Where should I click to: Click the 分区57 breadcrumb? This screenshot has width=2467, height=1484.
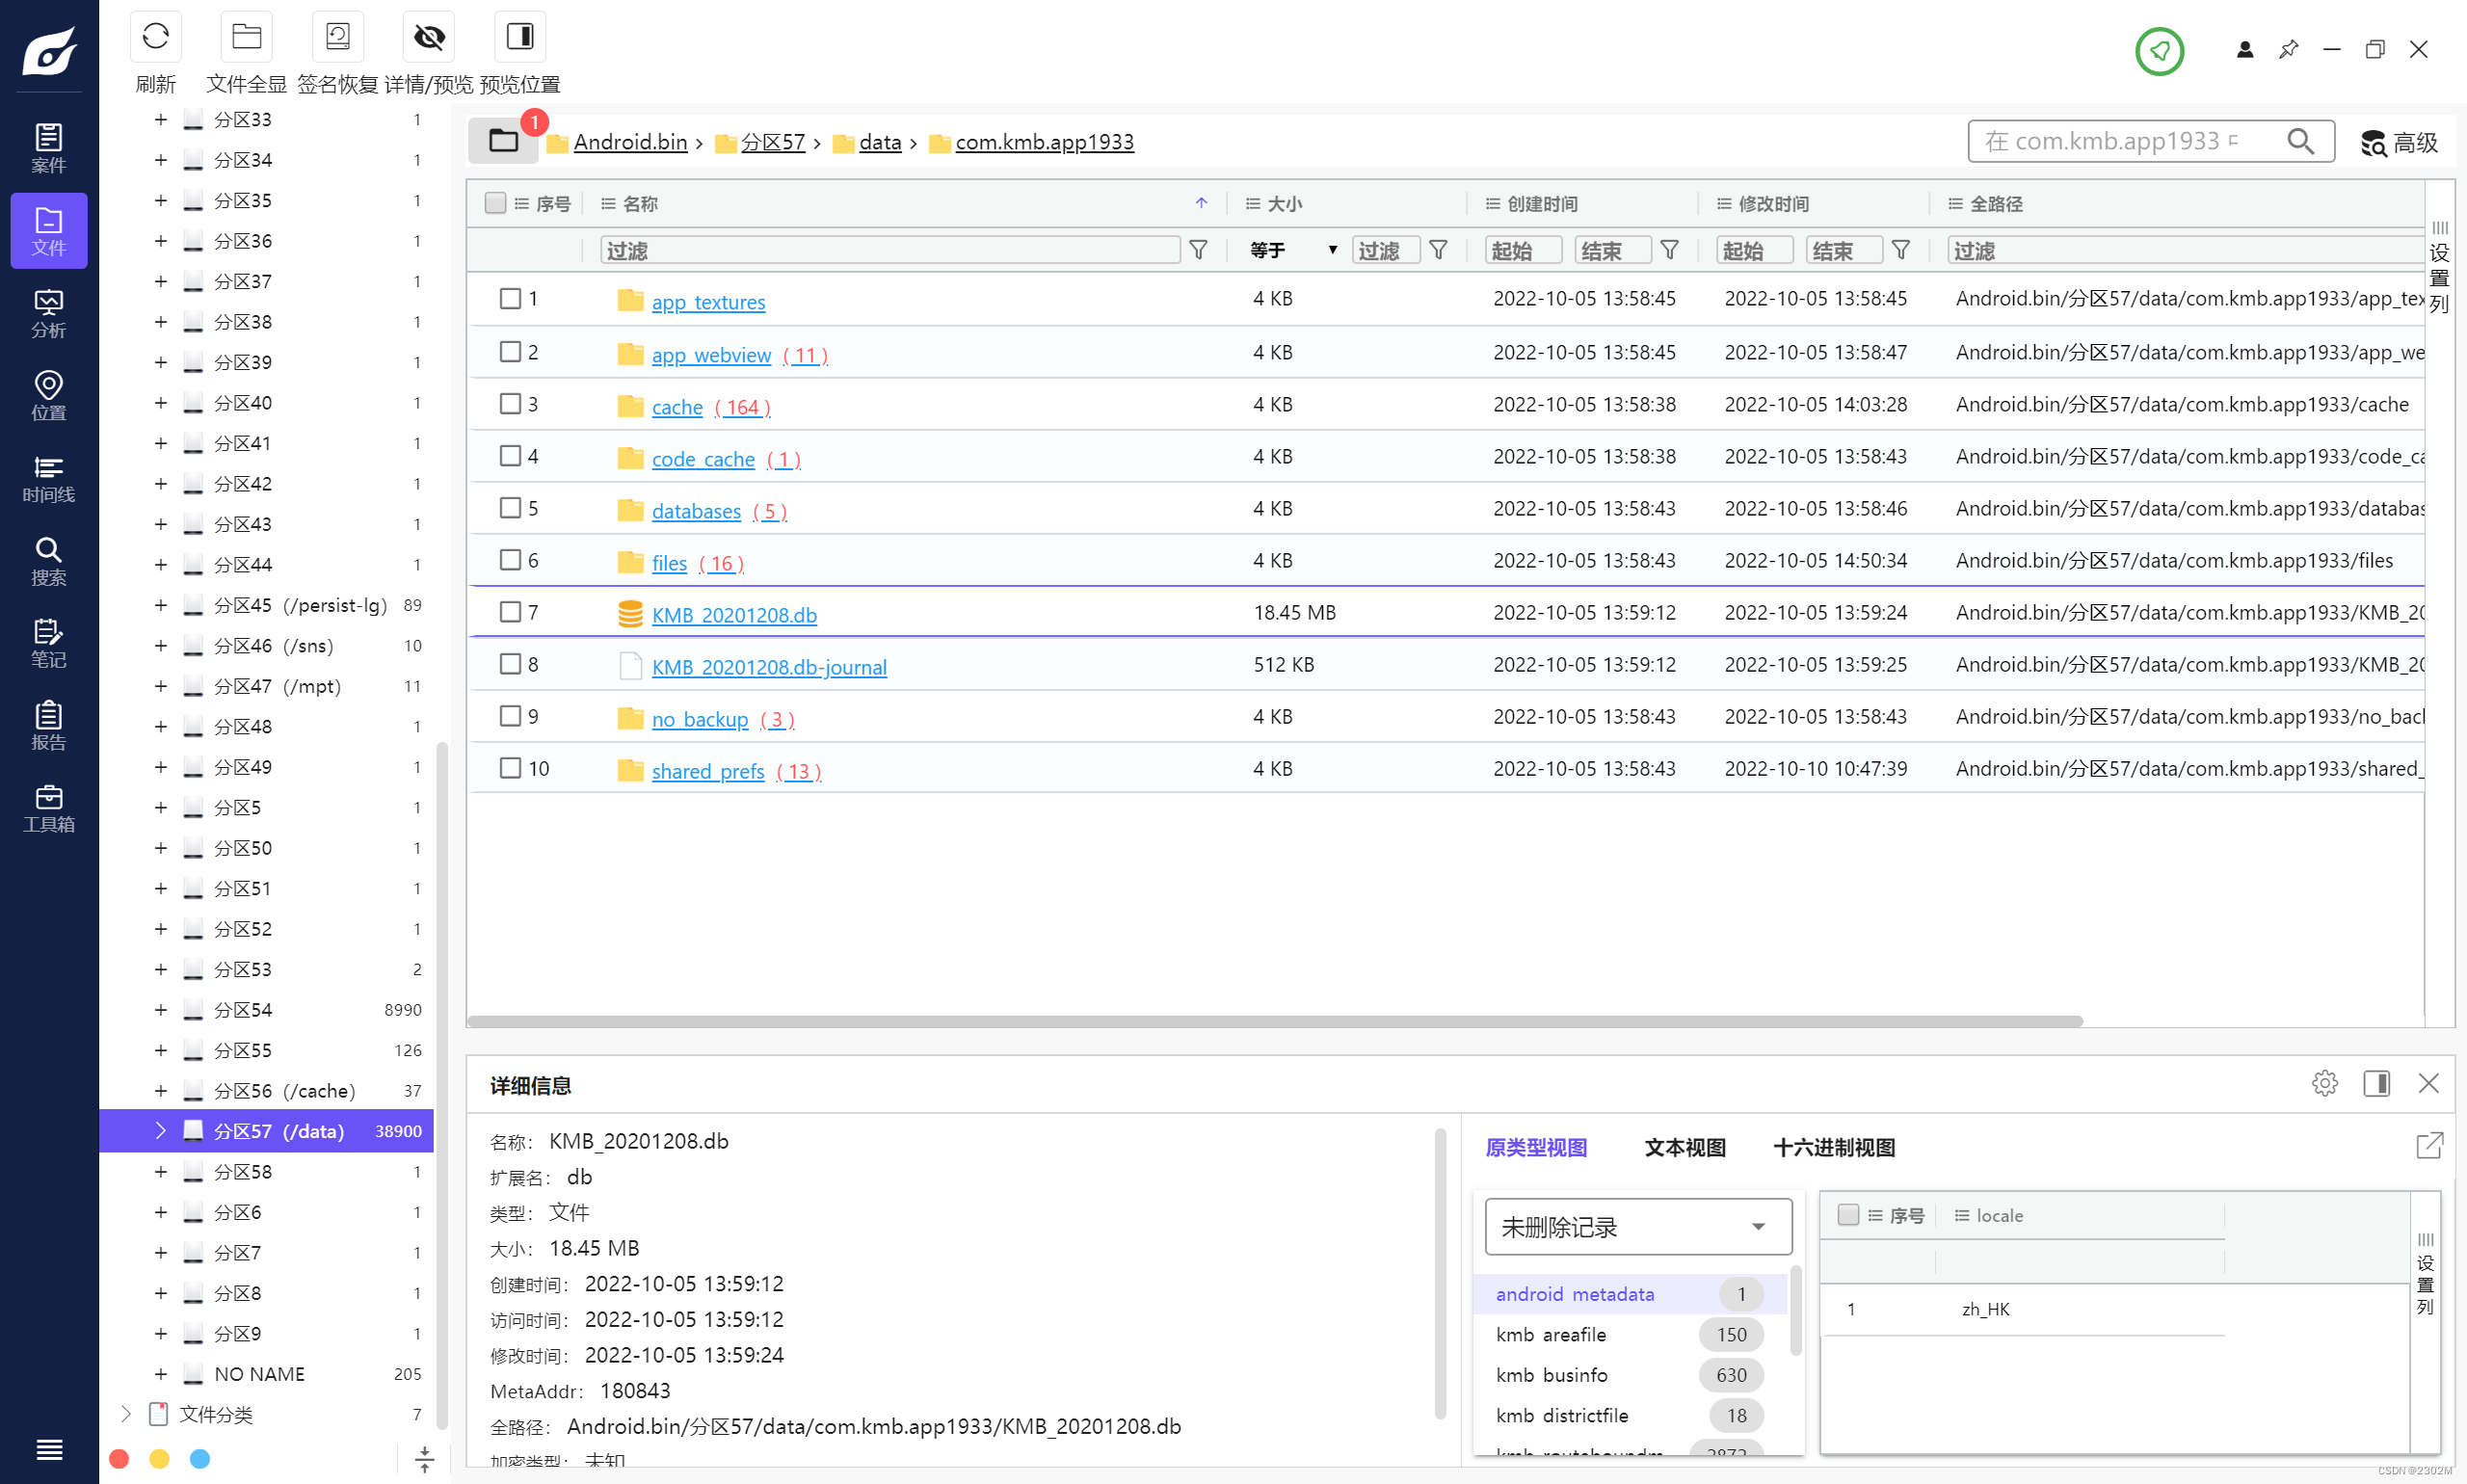(773, 142)
